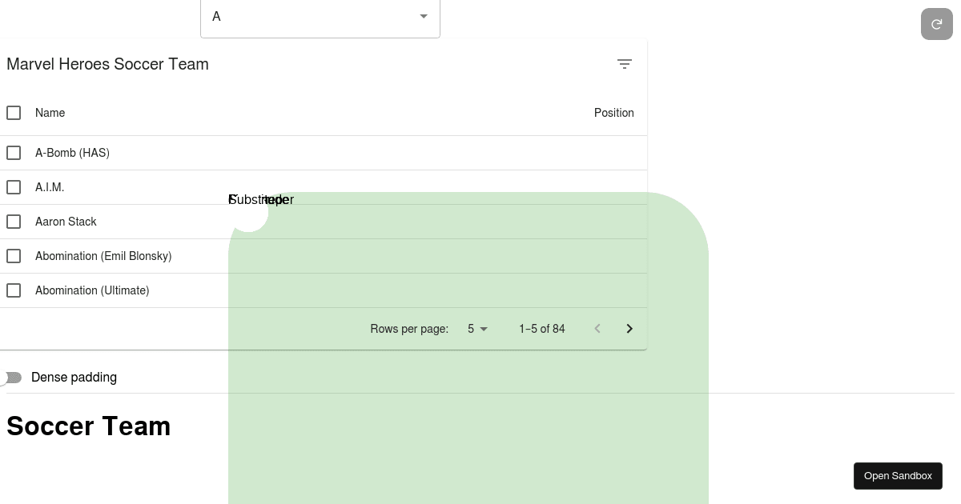Screen dimensions: 961x504
Task: Select all rows with the header checkbox
Action: pos(14,113)
